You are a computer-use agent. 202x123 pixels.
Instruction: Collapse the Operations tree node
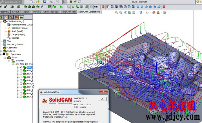click(1, 54)
